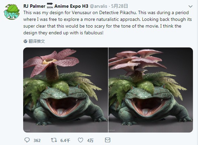The width and height of the screenshot is (198, 145).
Task: Open the right Venusaur mushroom image
Action: point(151,90)
